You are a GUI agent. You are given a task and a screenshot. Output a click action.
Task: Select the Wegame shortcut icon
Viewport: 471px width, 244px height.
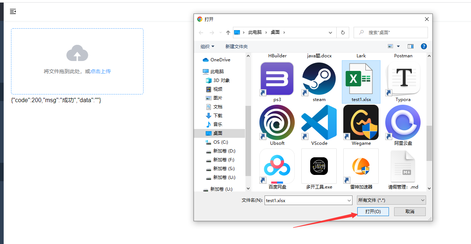tap(361, 122)
